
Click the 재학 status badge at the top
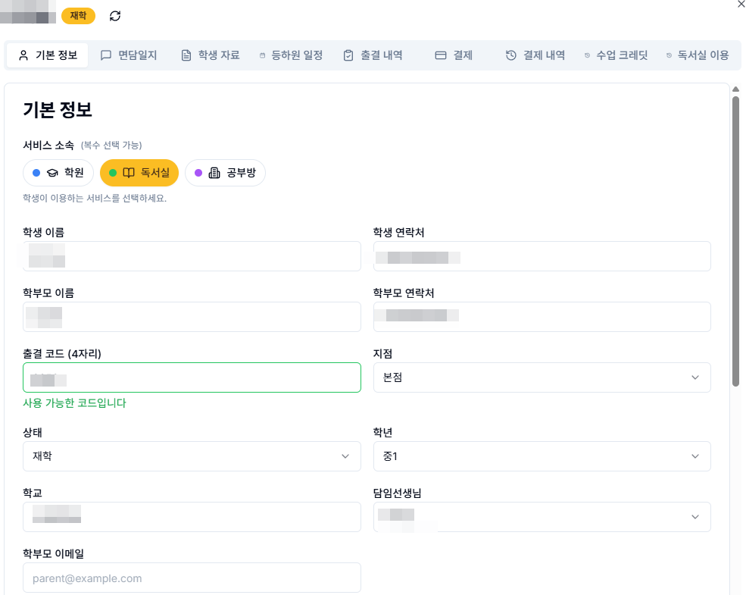pyautogui.click(x=79, y=15)
